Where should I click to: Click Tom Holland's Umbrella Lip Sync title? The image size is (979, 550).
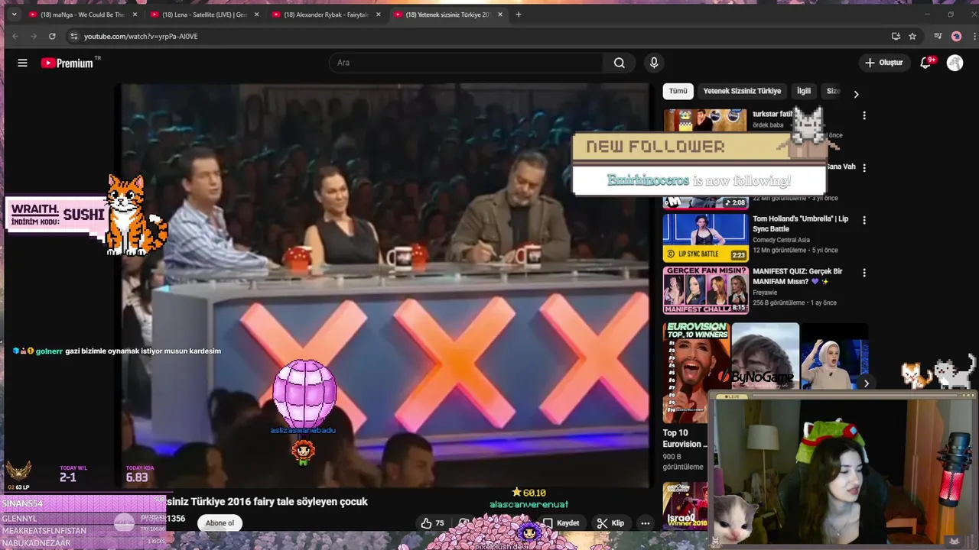pos(800,224)
